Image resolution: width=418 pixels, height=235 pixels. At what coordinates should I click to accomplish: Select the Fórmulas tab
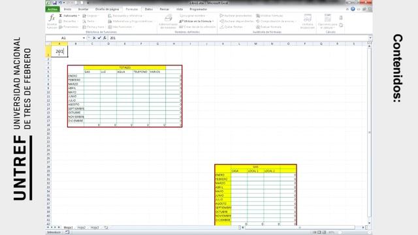(x=132, y=9)
